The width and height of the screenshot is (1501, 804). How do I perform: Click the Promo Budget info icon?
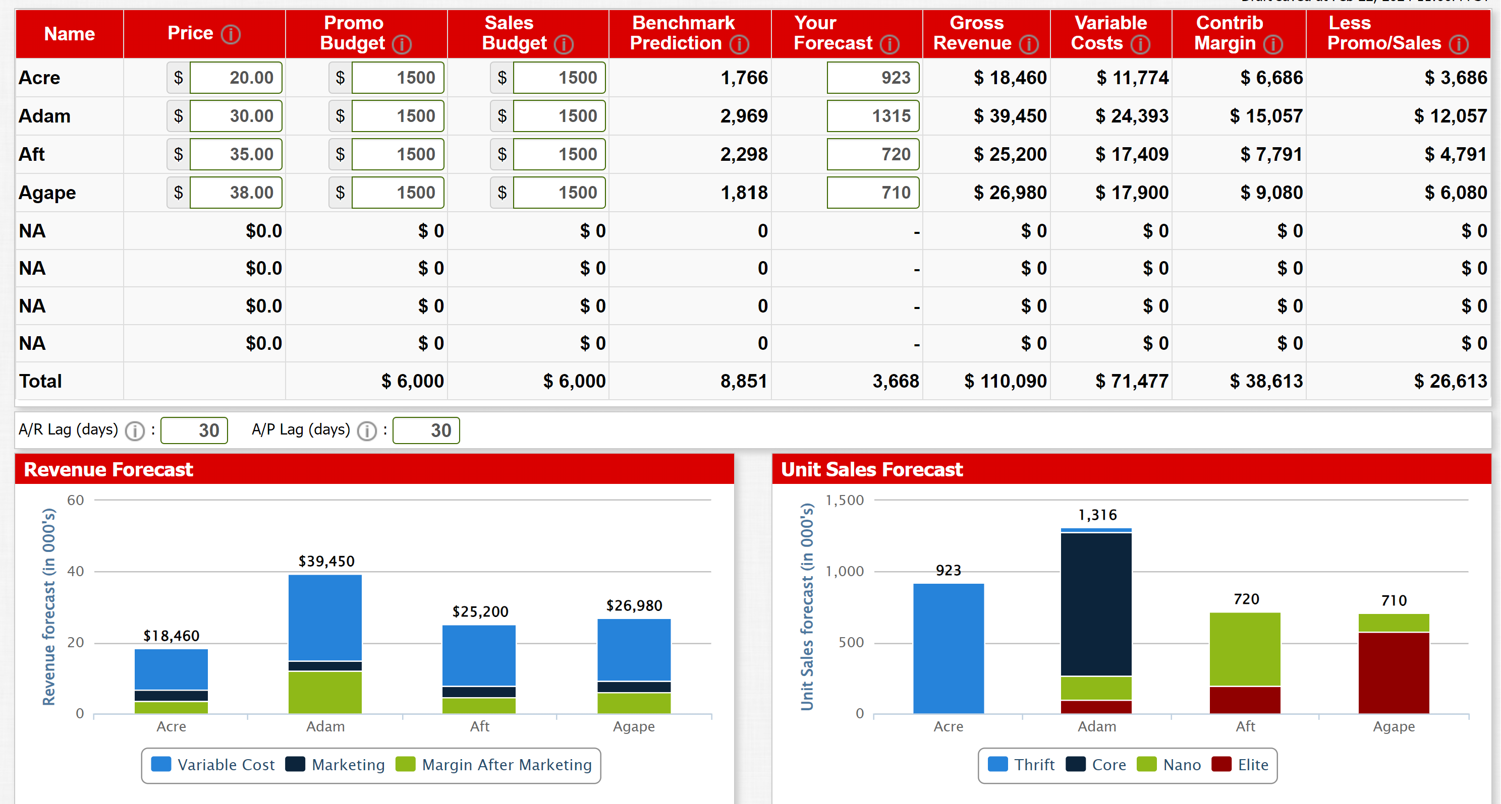click(402, 44)
